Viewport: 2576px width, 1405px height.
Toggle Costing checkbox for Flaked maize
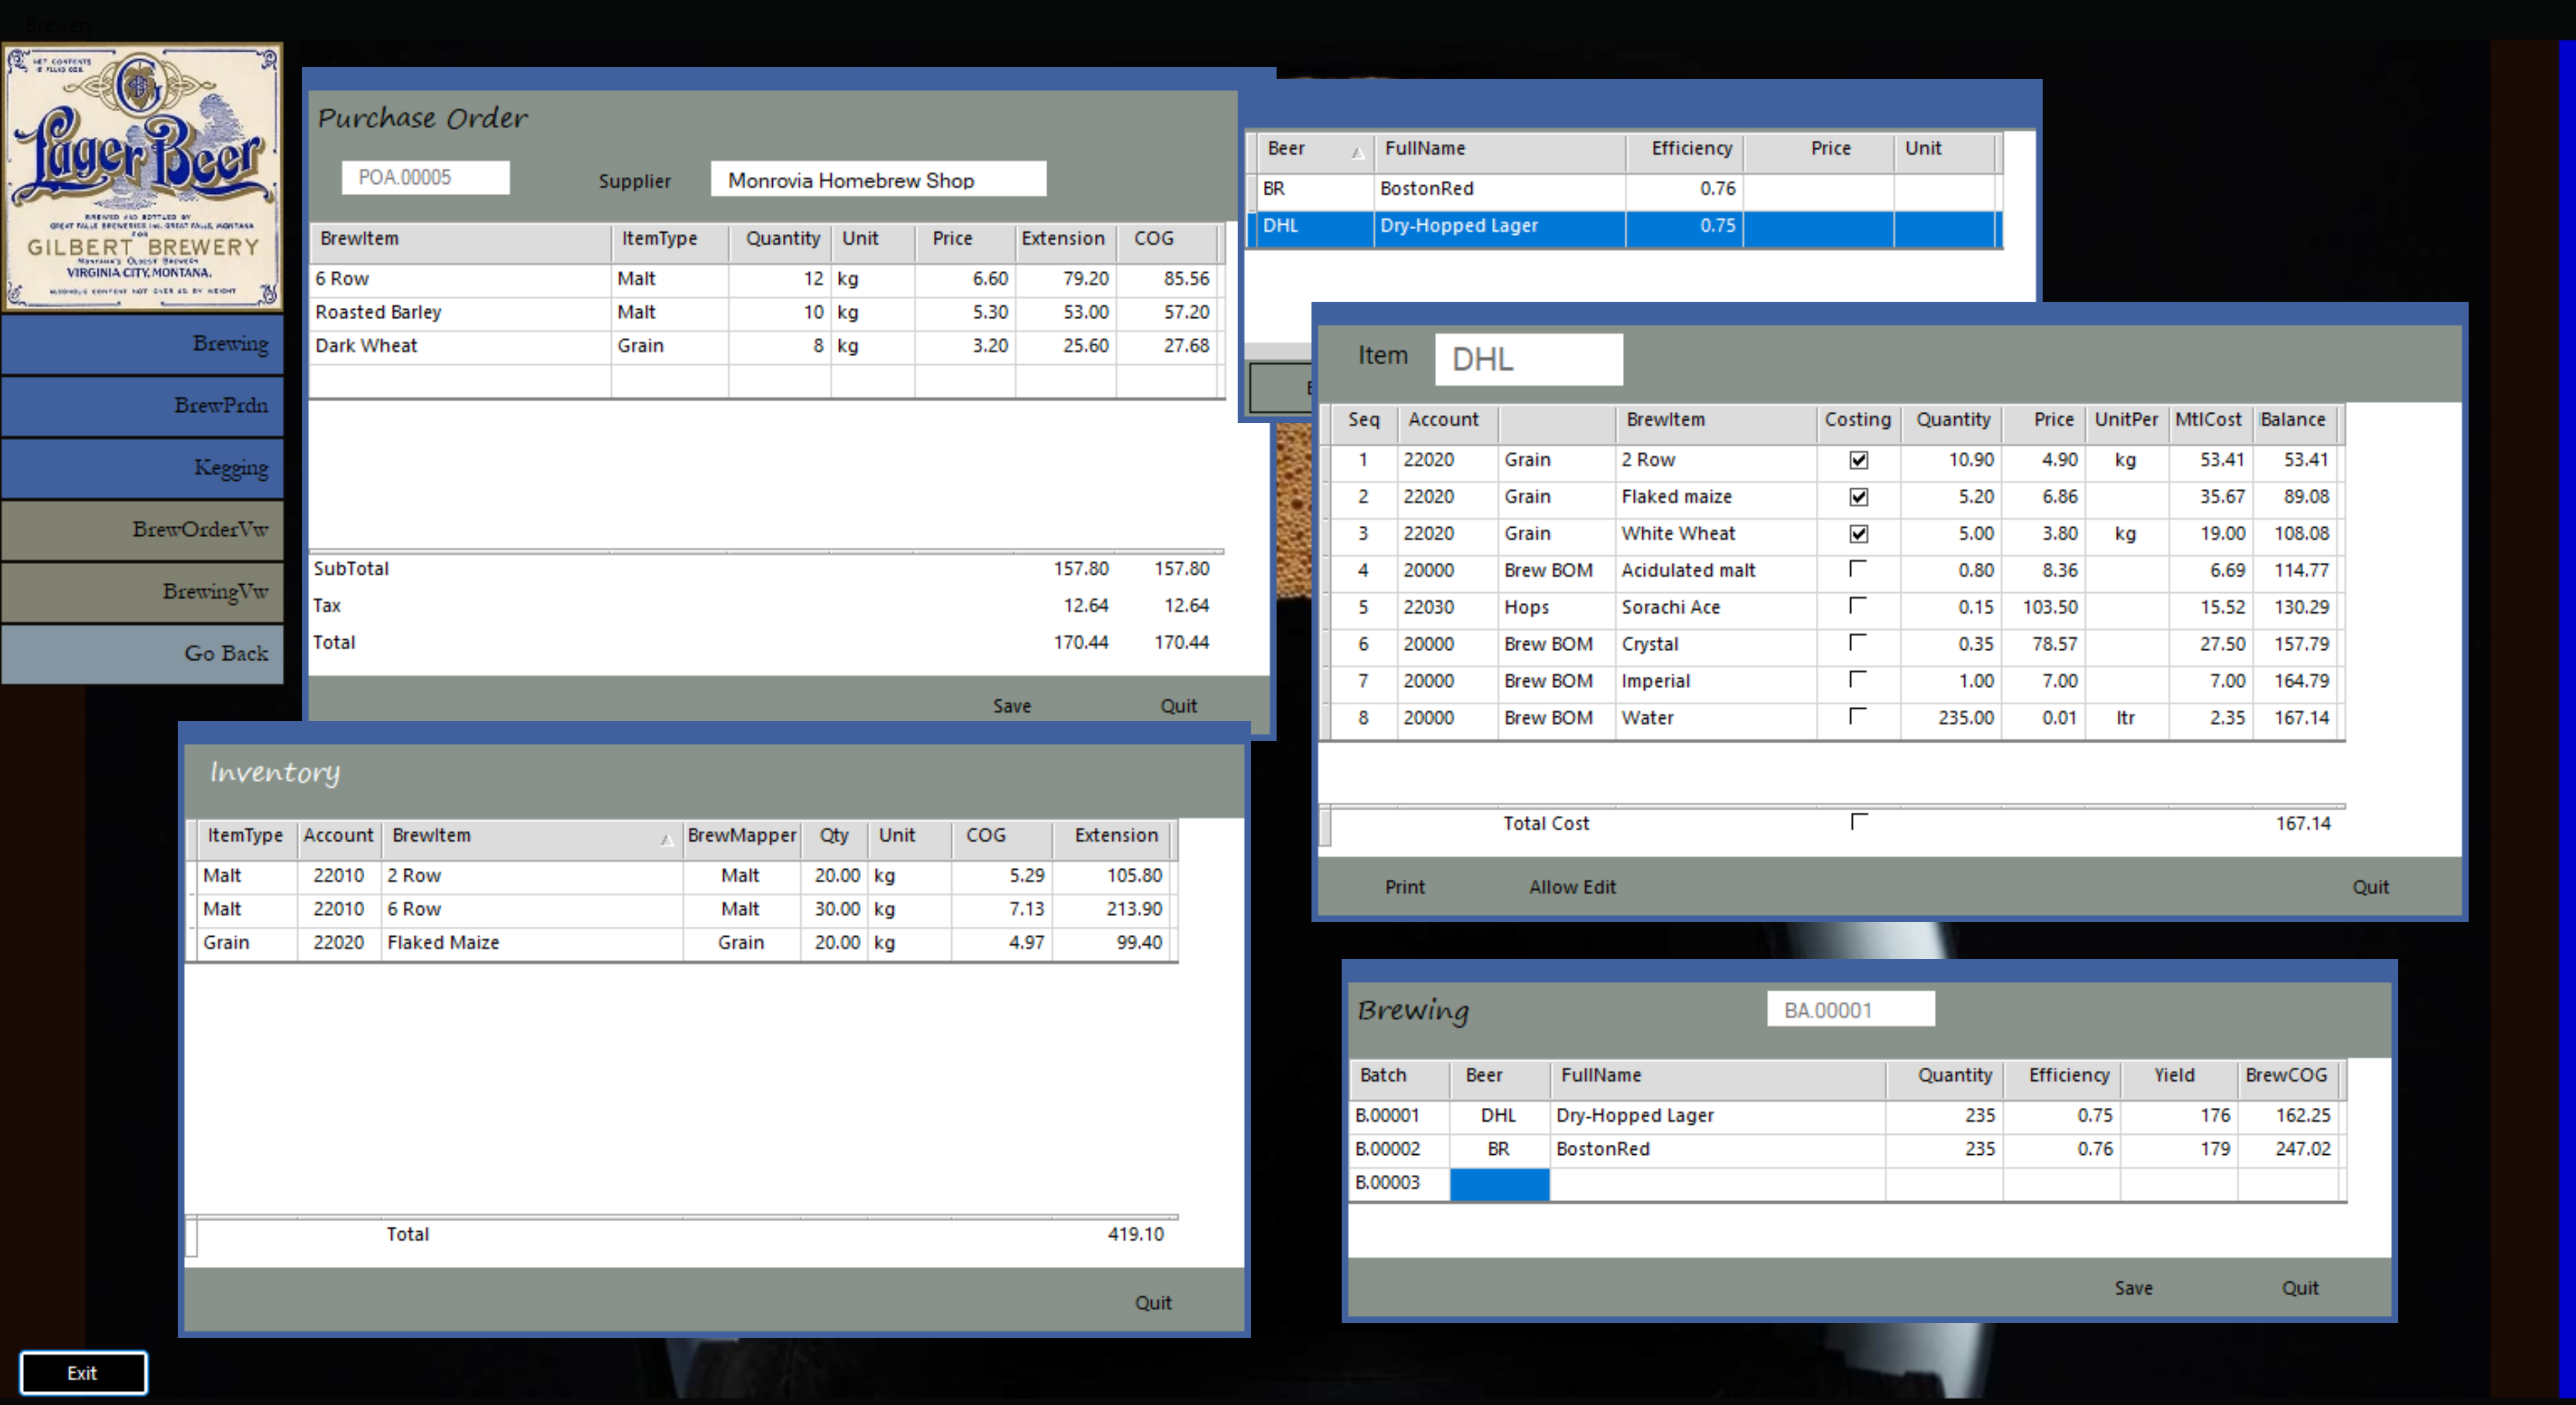(x=1858, y=497)
